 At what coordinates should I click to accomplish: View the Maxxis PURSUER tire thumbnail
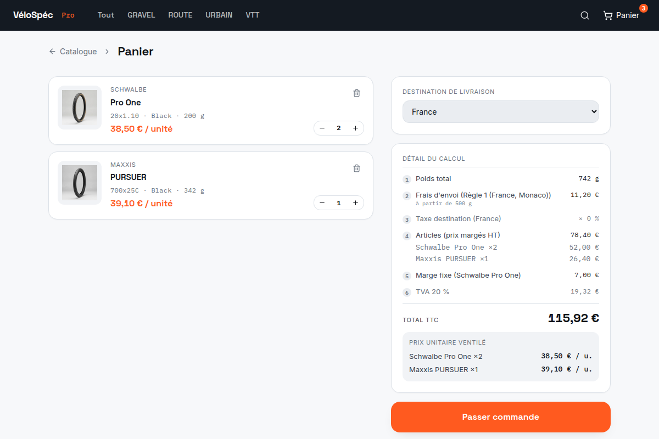[80, 183]
